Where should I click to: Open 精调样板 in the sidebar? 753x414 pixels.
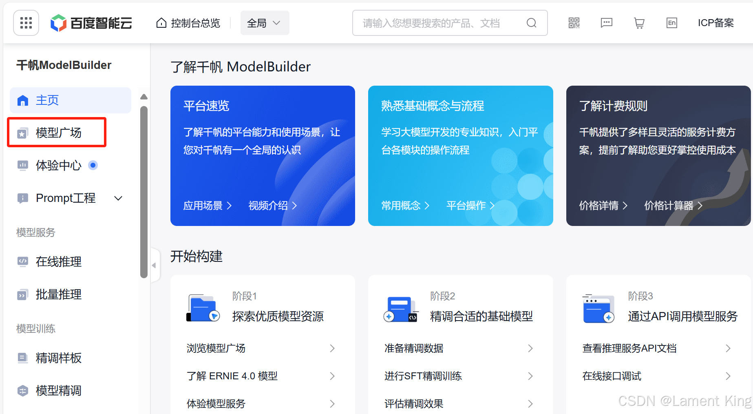pyautogui.click(x=71, y=358)
